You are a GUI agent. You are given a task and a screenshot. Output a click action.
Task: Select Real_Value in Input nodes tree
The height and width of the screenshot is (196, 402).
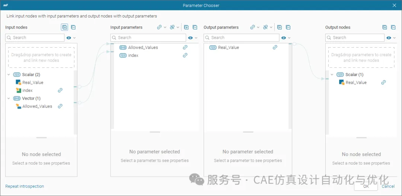tap(33, 82)
